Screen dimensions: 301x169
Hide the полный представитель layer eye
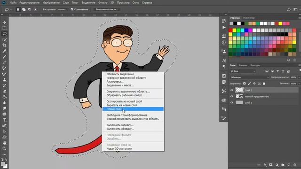232,96
